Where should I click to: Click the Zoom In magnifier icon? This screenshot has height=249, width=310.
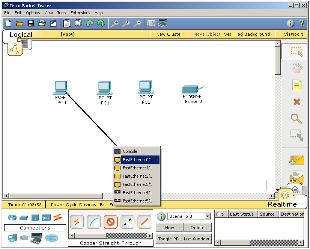pyautogui.click(x=115, y=24)
